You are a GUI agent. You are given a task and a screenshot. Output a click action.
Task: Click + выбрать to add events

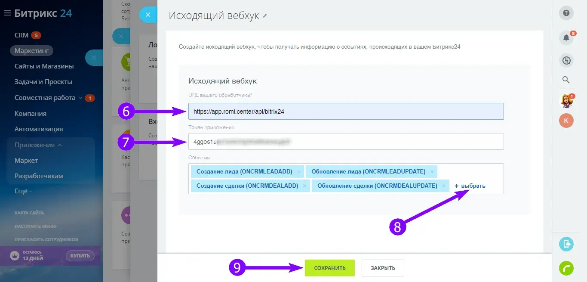(470, 186)
